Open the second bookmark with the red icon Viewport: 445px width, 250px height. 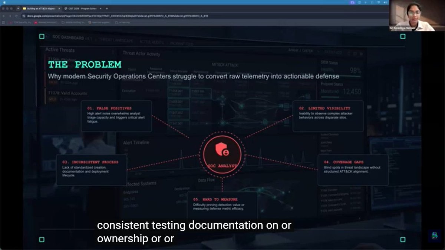[x=46, y=22]
